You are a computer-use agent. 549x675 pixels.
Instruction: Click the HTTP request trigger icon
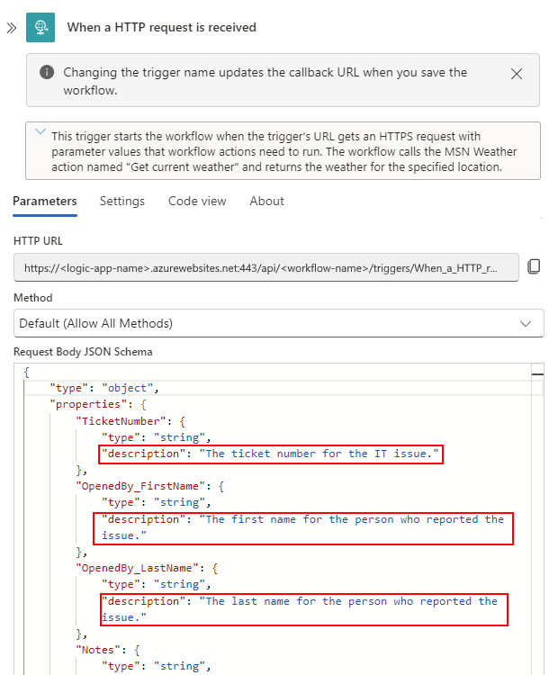(x=40, y=27)
